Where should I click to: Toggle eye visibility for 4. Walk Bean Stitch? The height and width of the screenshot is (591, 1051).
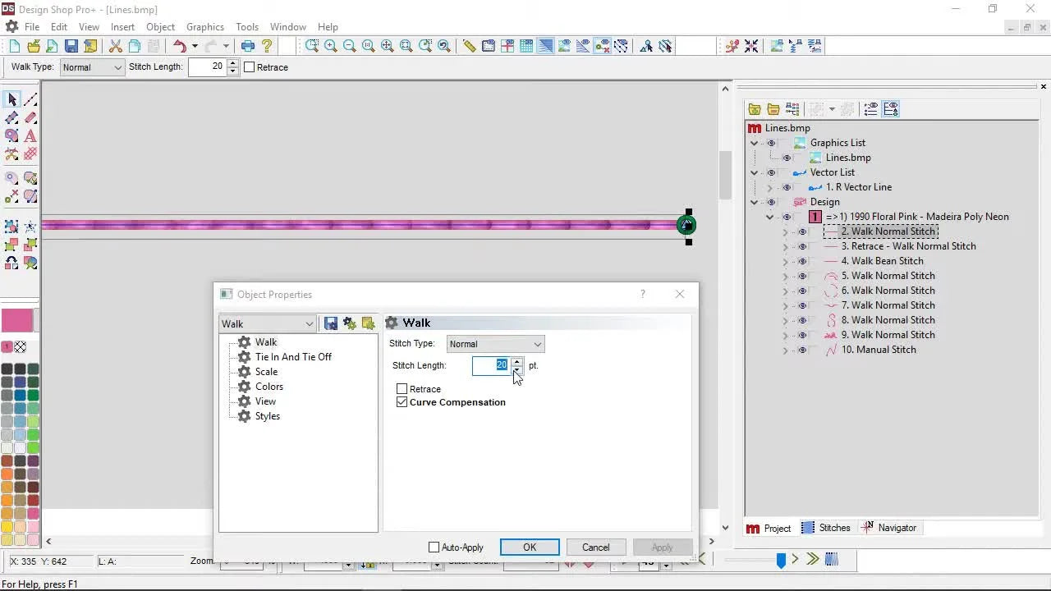[x=802, y=261]
